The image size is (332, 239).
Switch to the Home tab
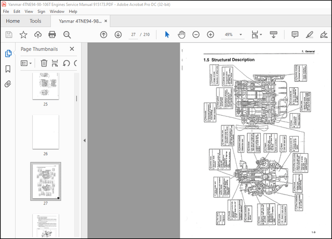(13, 21)
